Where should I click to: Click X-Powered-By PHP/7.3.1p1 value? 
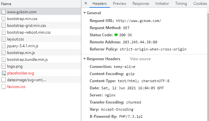131,116
